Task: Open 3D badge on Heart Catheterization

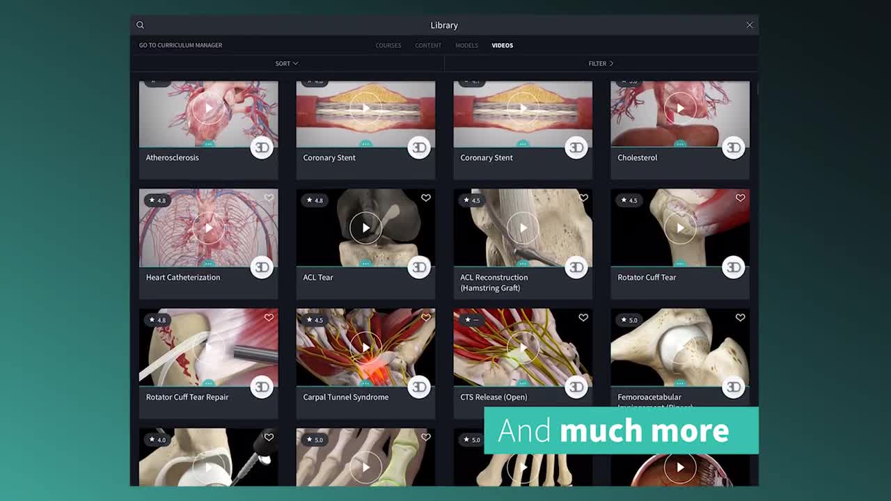Action: tap(262, 267)
